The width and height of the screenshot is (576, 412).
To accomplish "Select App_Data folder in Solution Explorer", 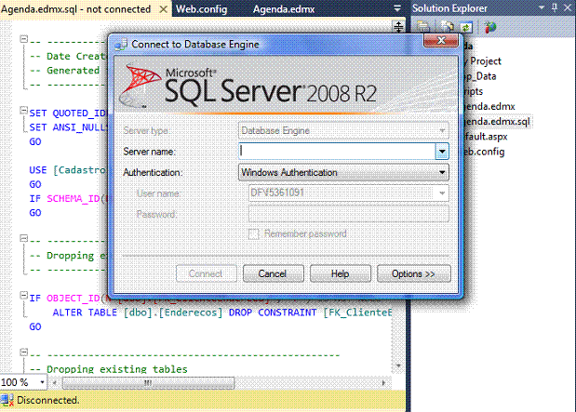I will [480, 76].
